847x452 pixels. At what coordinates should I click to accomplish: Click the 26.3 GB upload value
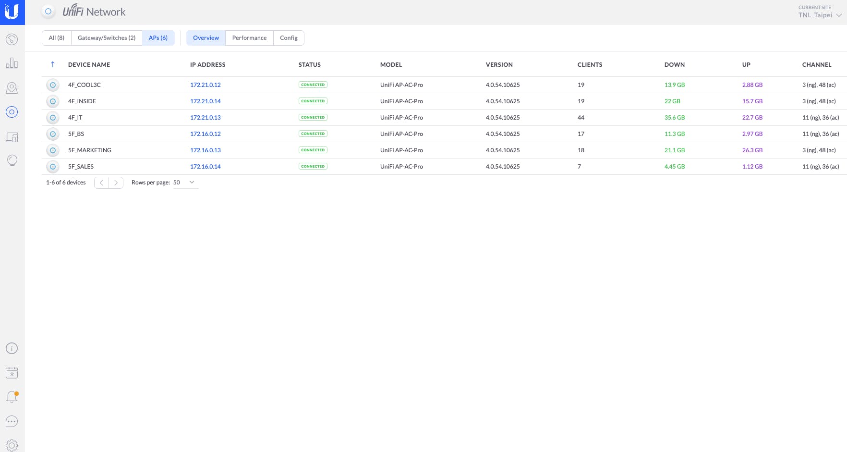point(752,150)
